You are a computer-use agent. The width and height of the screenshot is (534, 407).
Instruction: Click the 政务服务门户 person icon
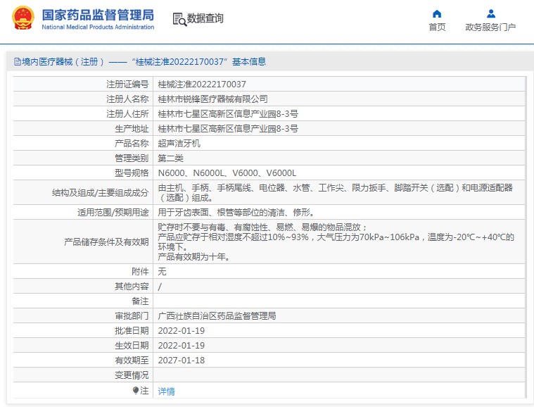(490, 13)
